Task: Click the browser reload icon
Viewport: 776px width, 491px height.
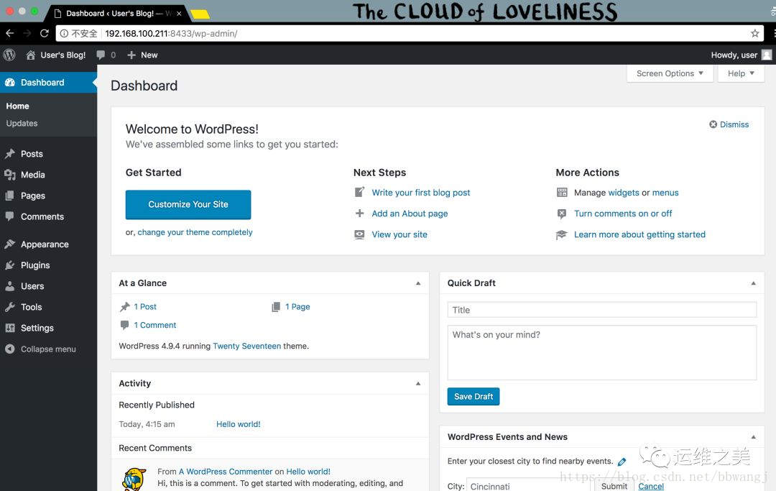Action: [x=45, y=33]
